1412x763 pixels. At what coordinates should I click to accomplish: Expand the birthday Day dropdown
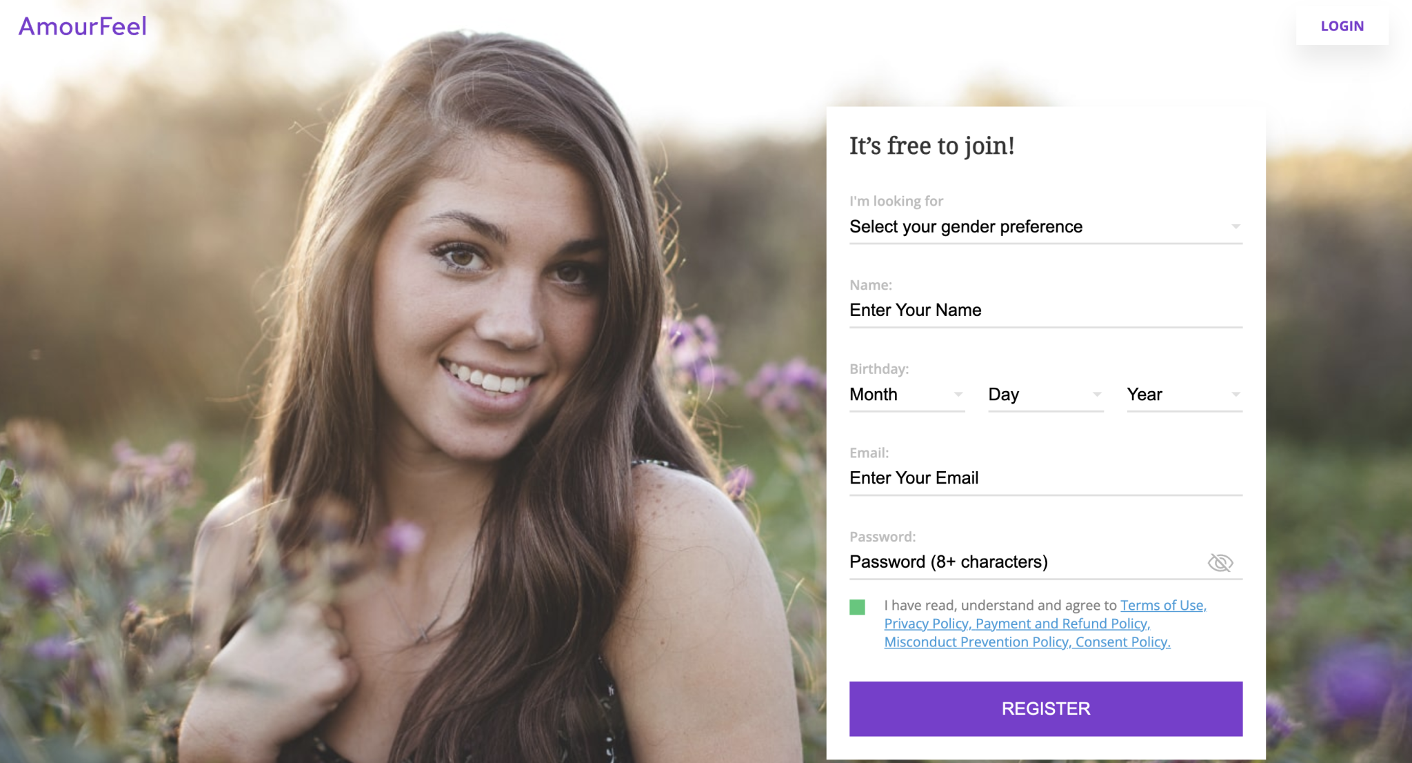[x=1045, y=395]
